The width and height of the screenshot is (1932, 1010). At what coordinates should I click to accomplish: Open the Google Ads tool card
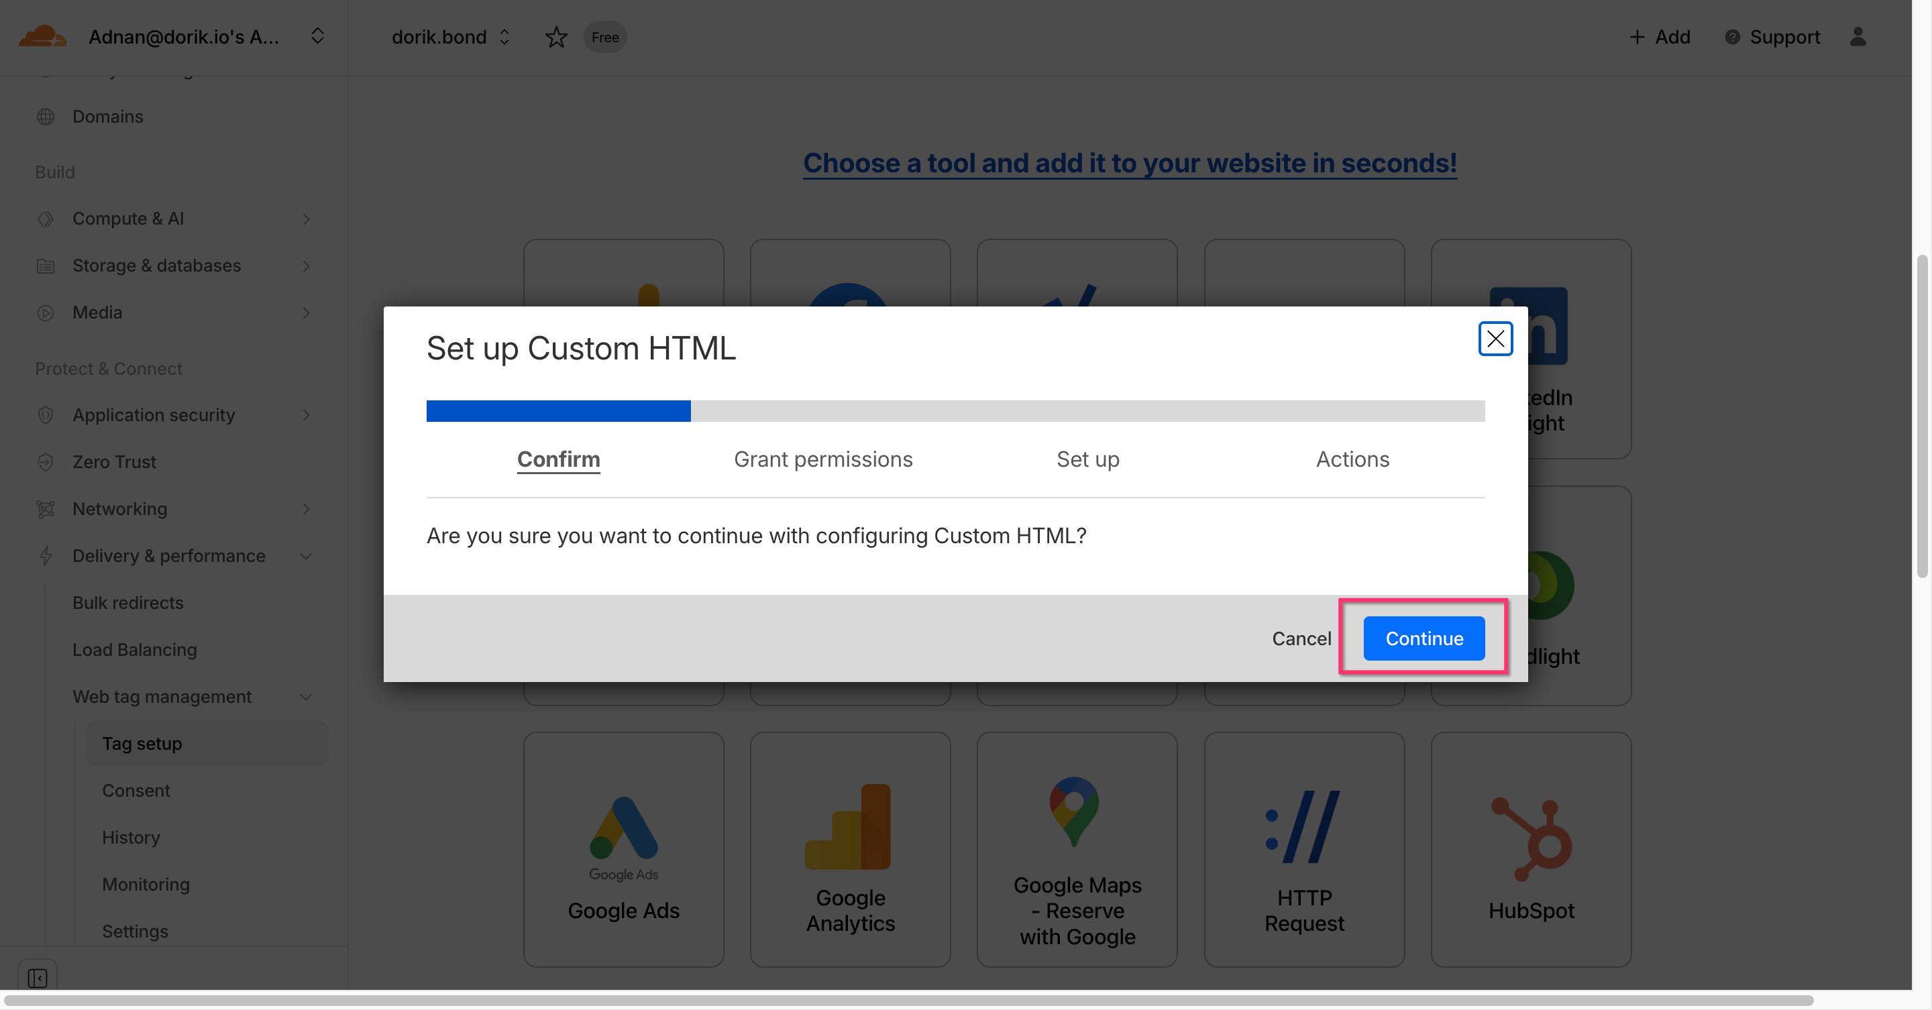623,849
